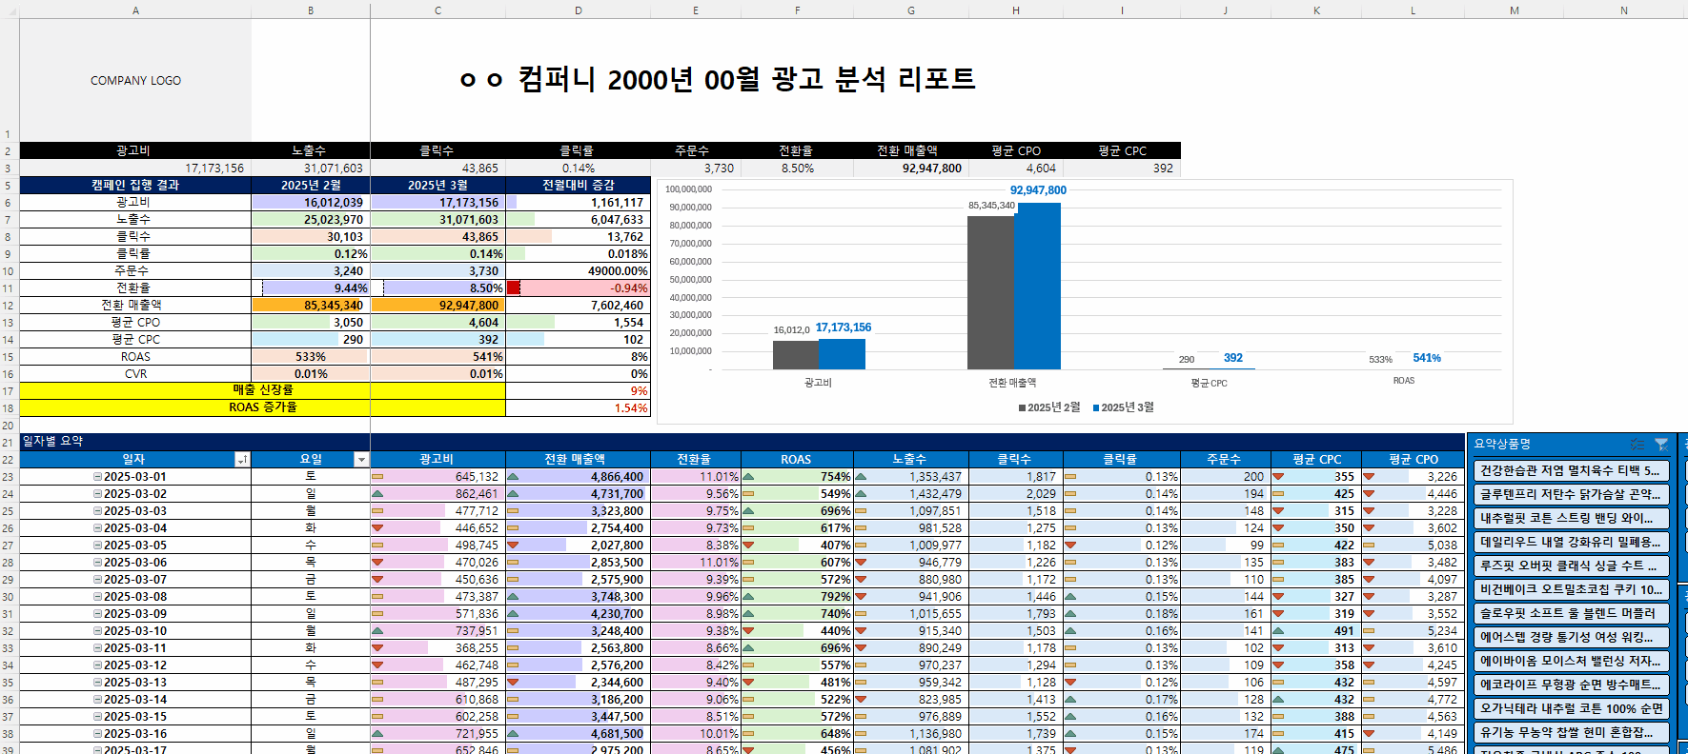Select column M header

(x=1515, y=10)
